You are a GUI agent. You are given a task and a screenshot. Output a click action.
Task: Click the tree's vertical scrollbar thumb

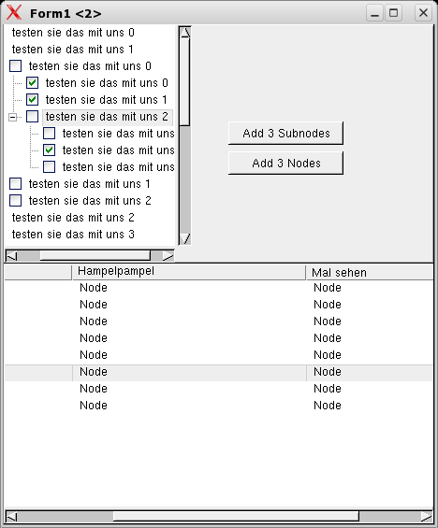coord(184,82)
